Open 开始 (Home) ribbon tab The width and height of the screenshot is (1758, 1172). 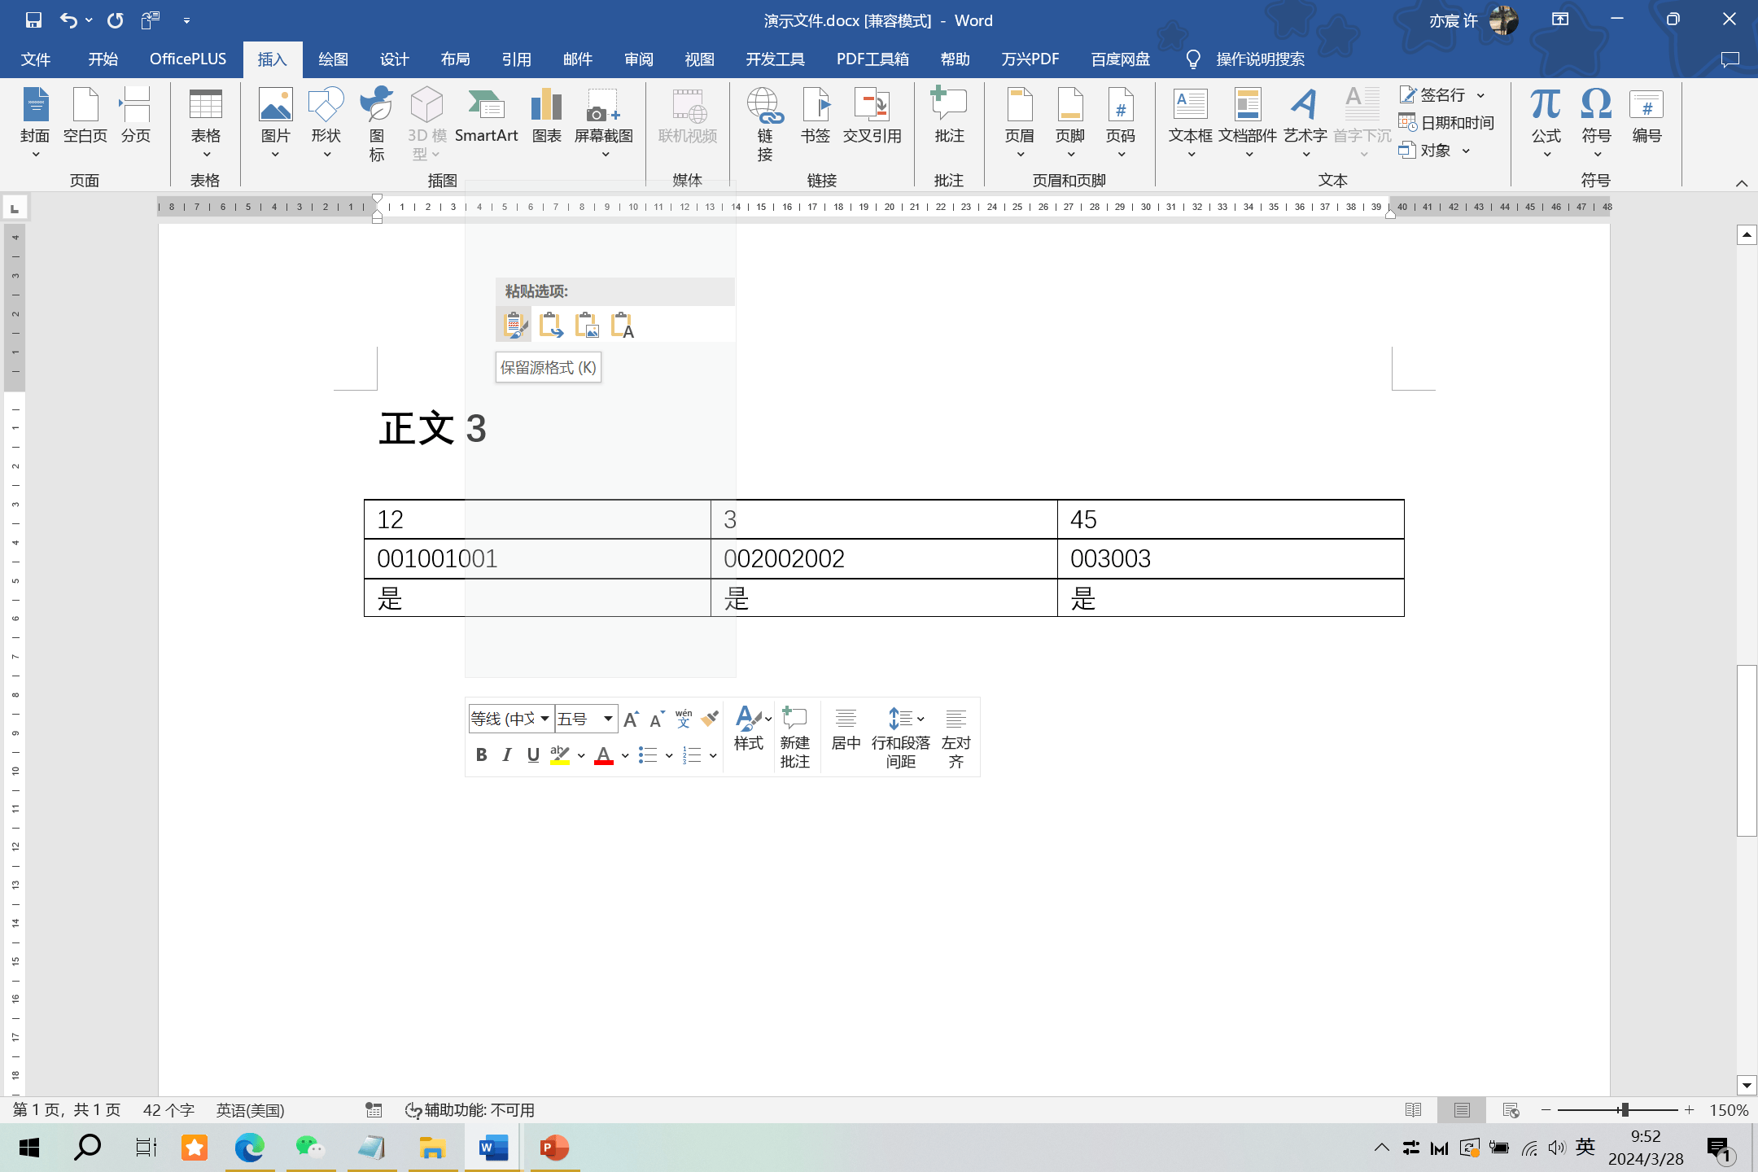[103, 59]
